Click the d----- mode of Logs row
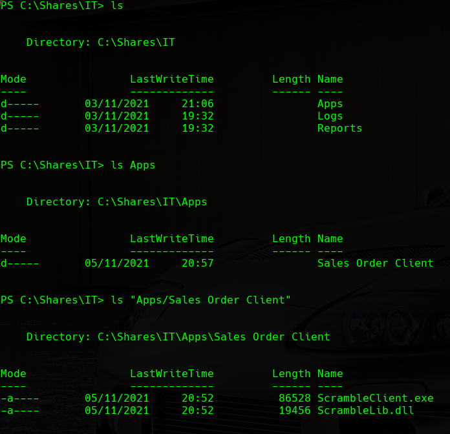Screen dimensions: 450x434 pyautogui.click(x=19, y=116)
